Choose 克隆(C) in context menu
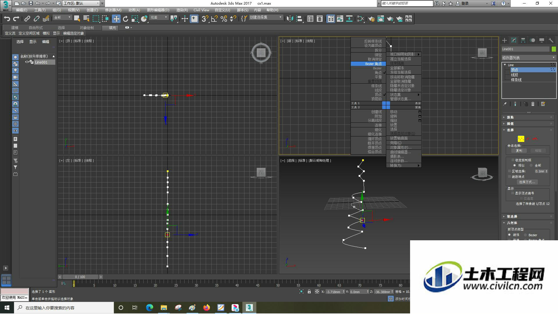Viewport: 558px width, 314px height. pyautogui.click(x=396, y=143)
